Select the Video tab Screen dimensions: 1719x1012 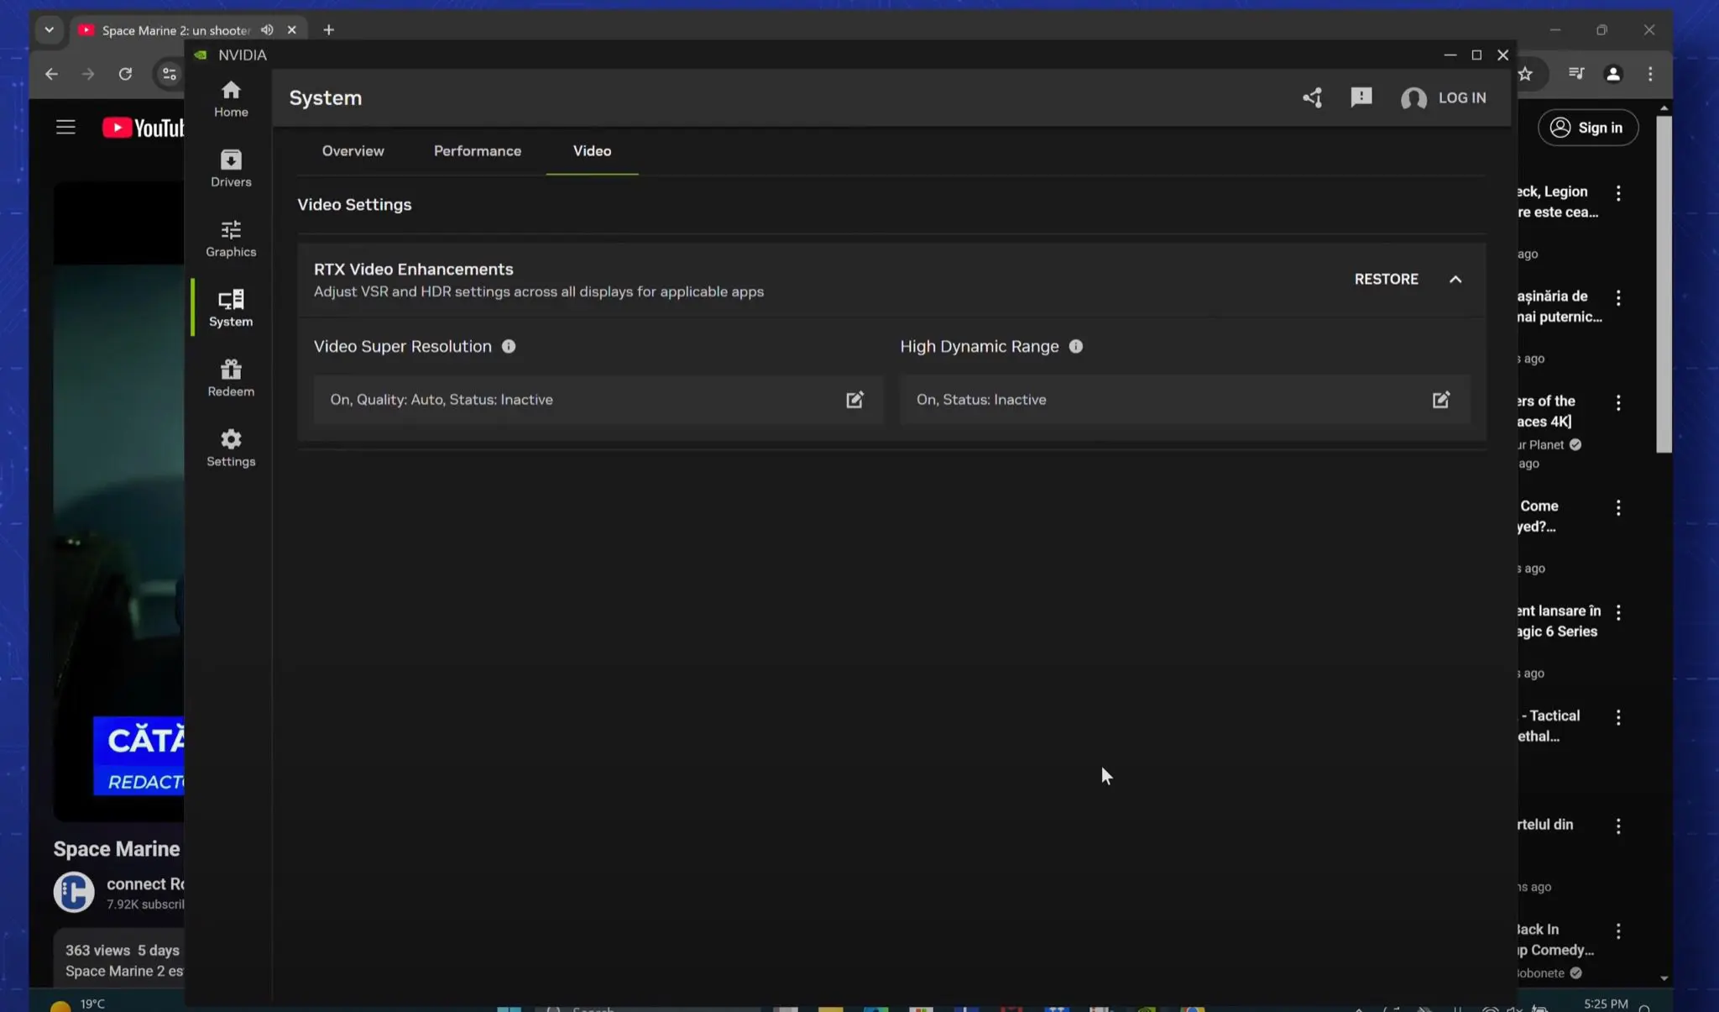pyautogui.click(x=592, y=151)
